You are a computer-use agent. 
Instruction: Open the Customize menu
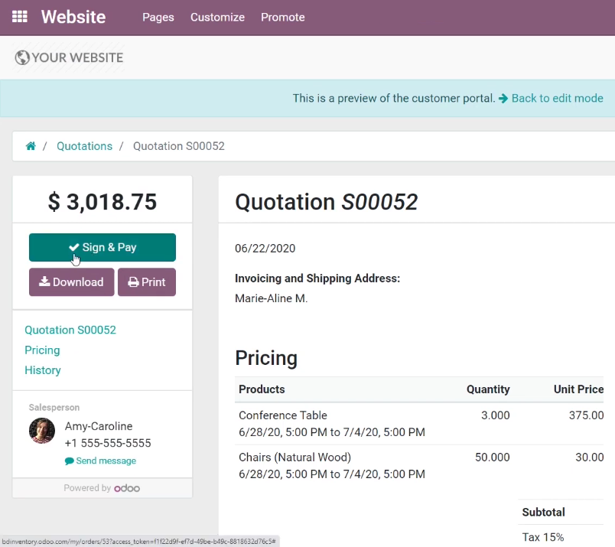[x=218, y=18]
